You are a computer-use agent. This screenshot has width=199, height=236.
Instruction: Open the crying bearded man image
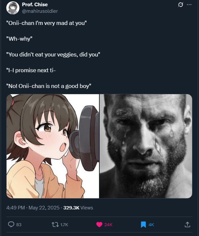click(x=146, y=146)
